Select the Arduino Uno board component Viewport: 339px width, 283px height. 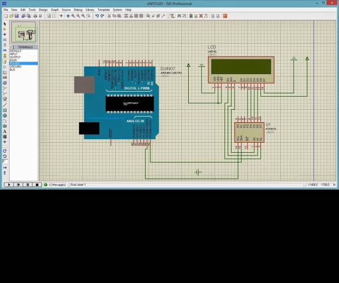[117, 102]
